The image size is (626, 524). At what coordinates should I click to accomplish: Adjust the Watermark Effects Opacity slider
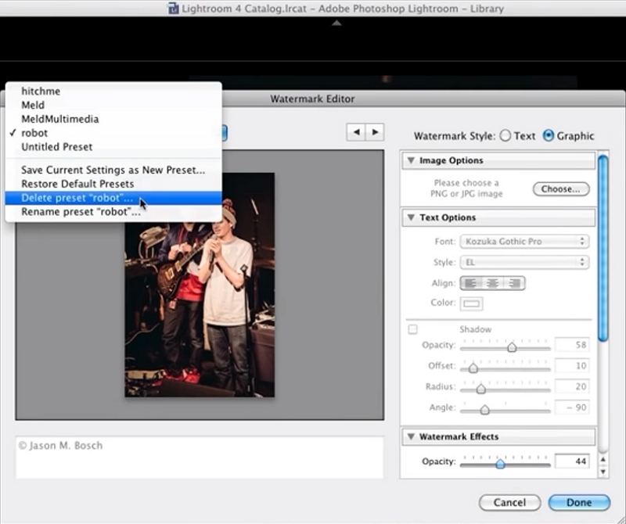[500, 464]
